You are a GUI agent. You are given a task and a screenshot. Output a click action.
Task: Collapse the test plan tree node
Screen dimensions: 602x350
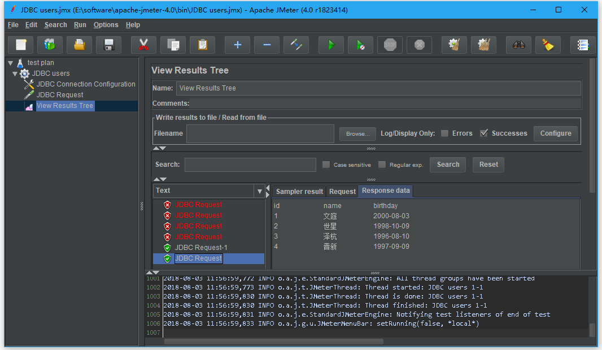click(10, 63)
